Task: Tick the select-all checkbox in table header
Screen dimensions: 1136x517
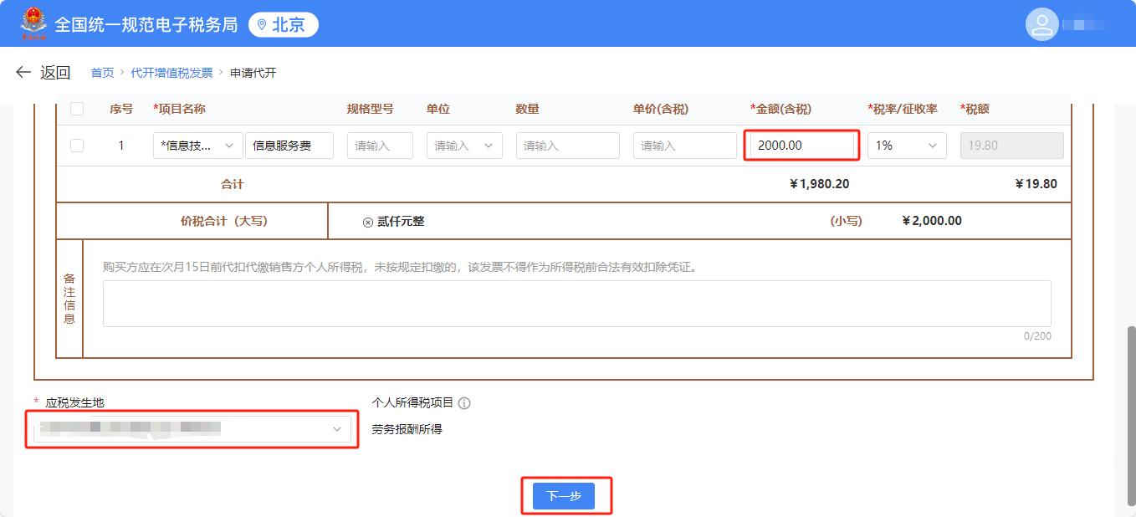Action: (77, 109)
